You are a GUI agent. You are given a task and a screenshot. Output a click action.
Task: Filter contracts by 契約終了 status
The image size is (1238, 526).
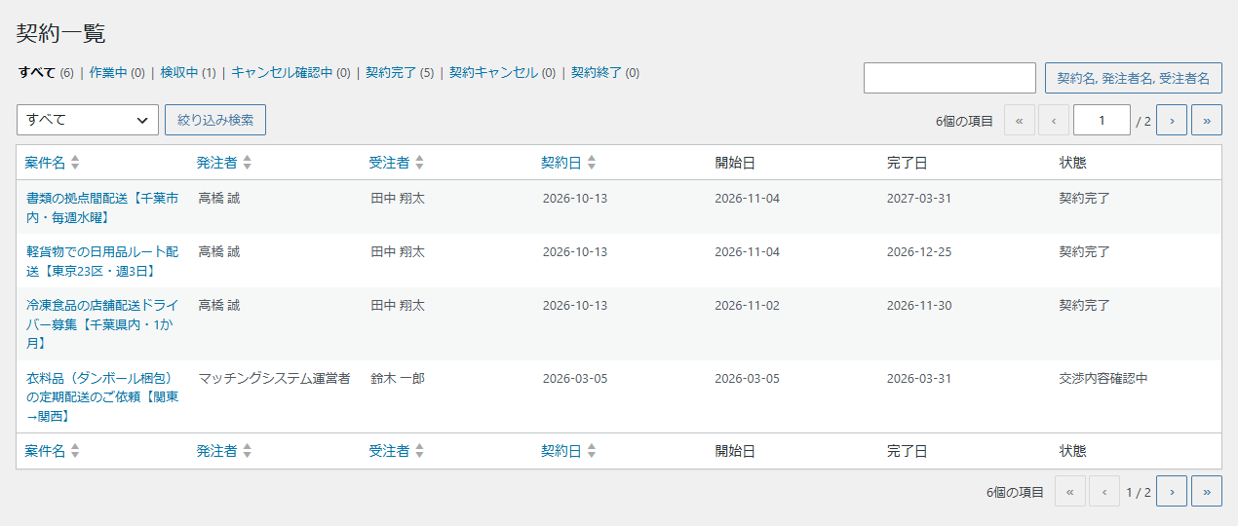click(x=605, y=72)
